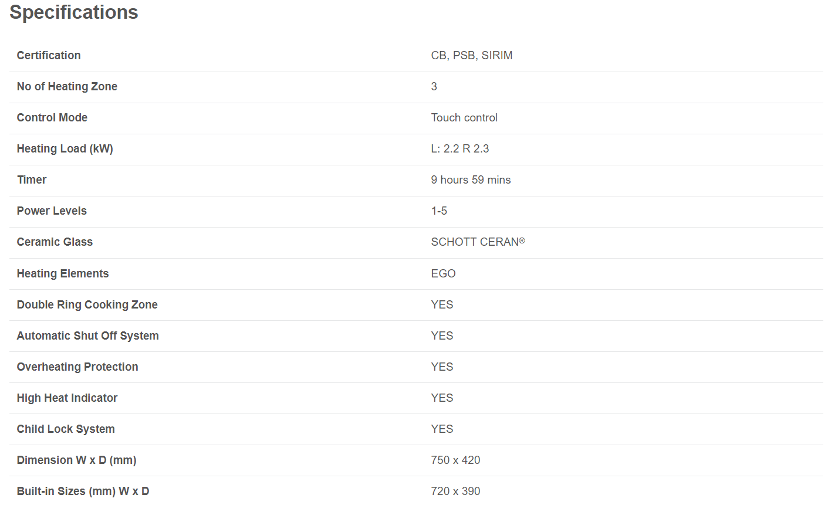This screenshot has height=505, width=828.
Task: Select the SCHOTT CERAN value text
Action: point(475,242)
